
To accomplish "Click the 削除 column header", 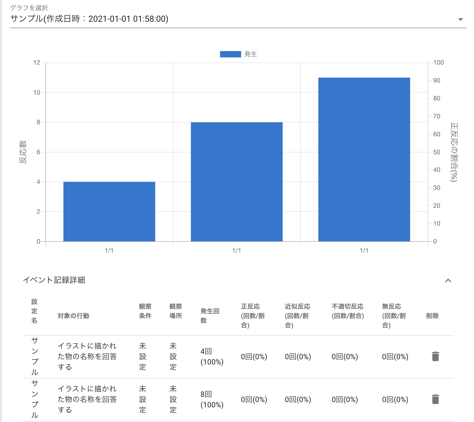I will (432, 316).
